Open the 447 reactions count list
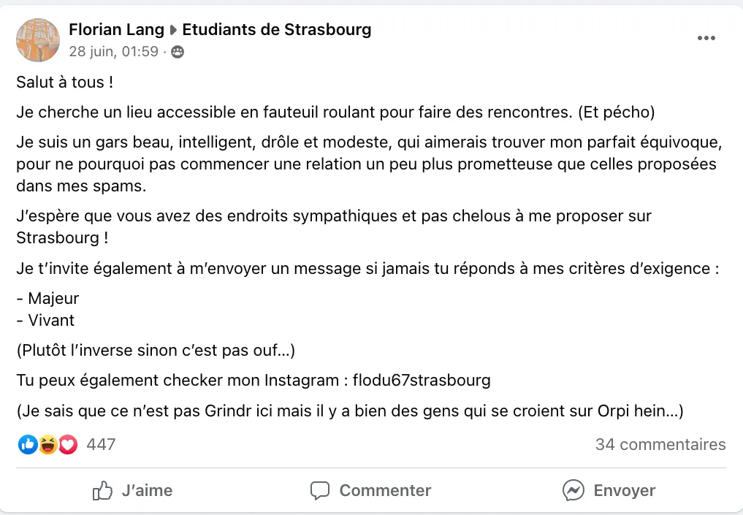 coord(101,444)
